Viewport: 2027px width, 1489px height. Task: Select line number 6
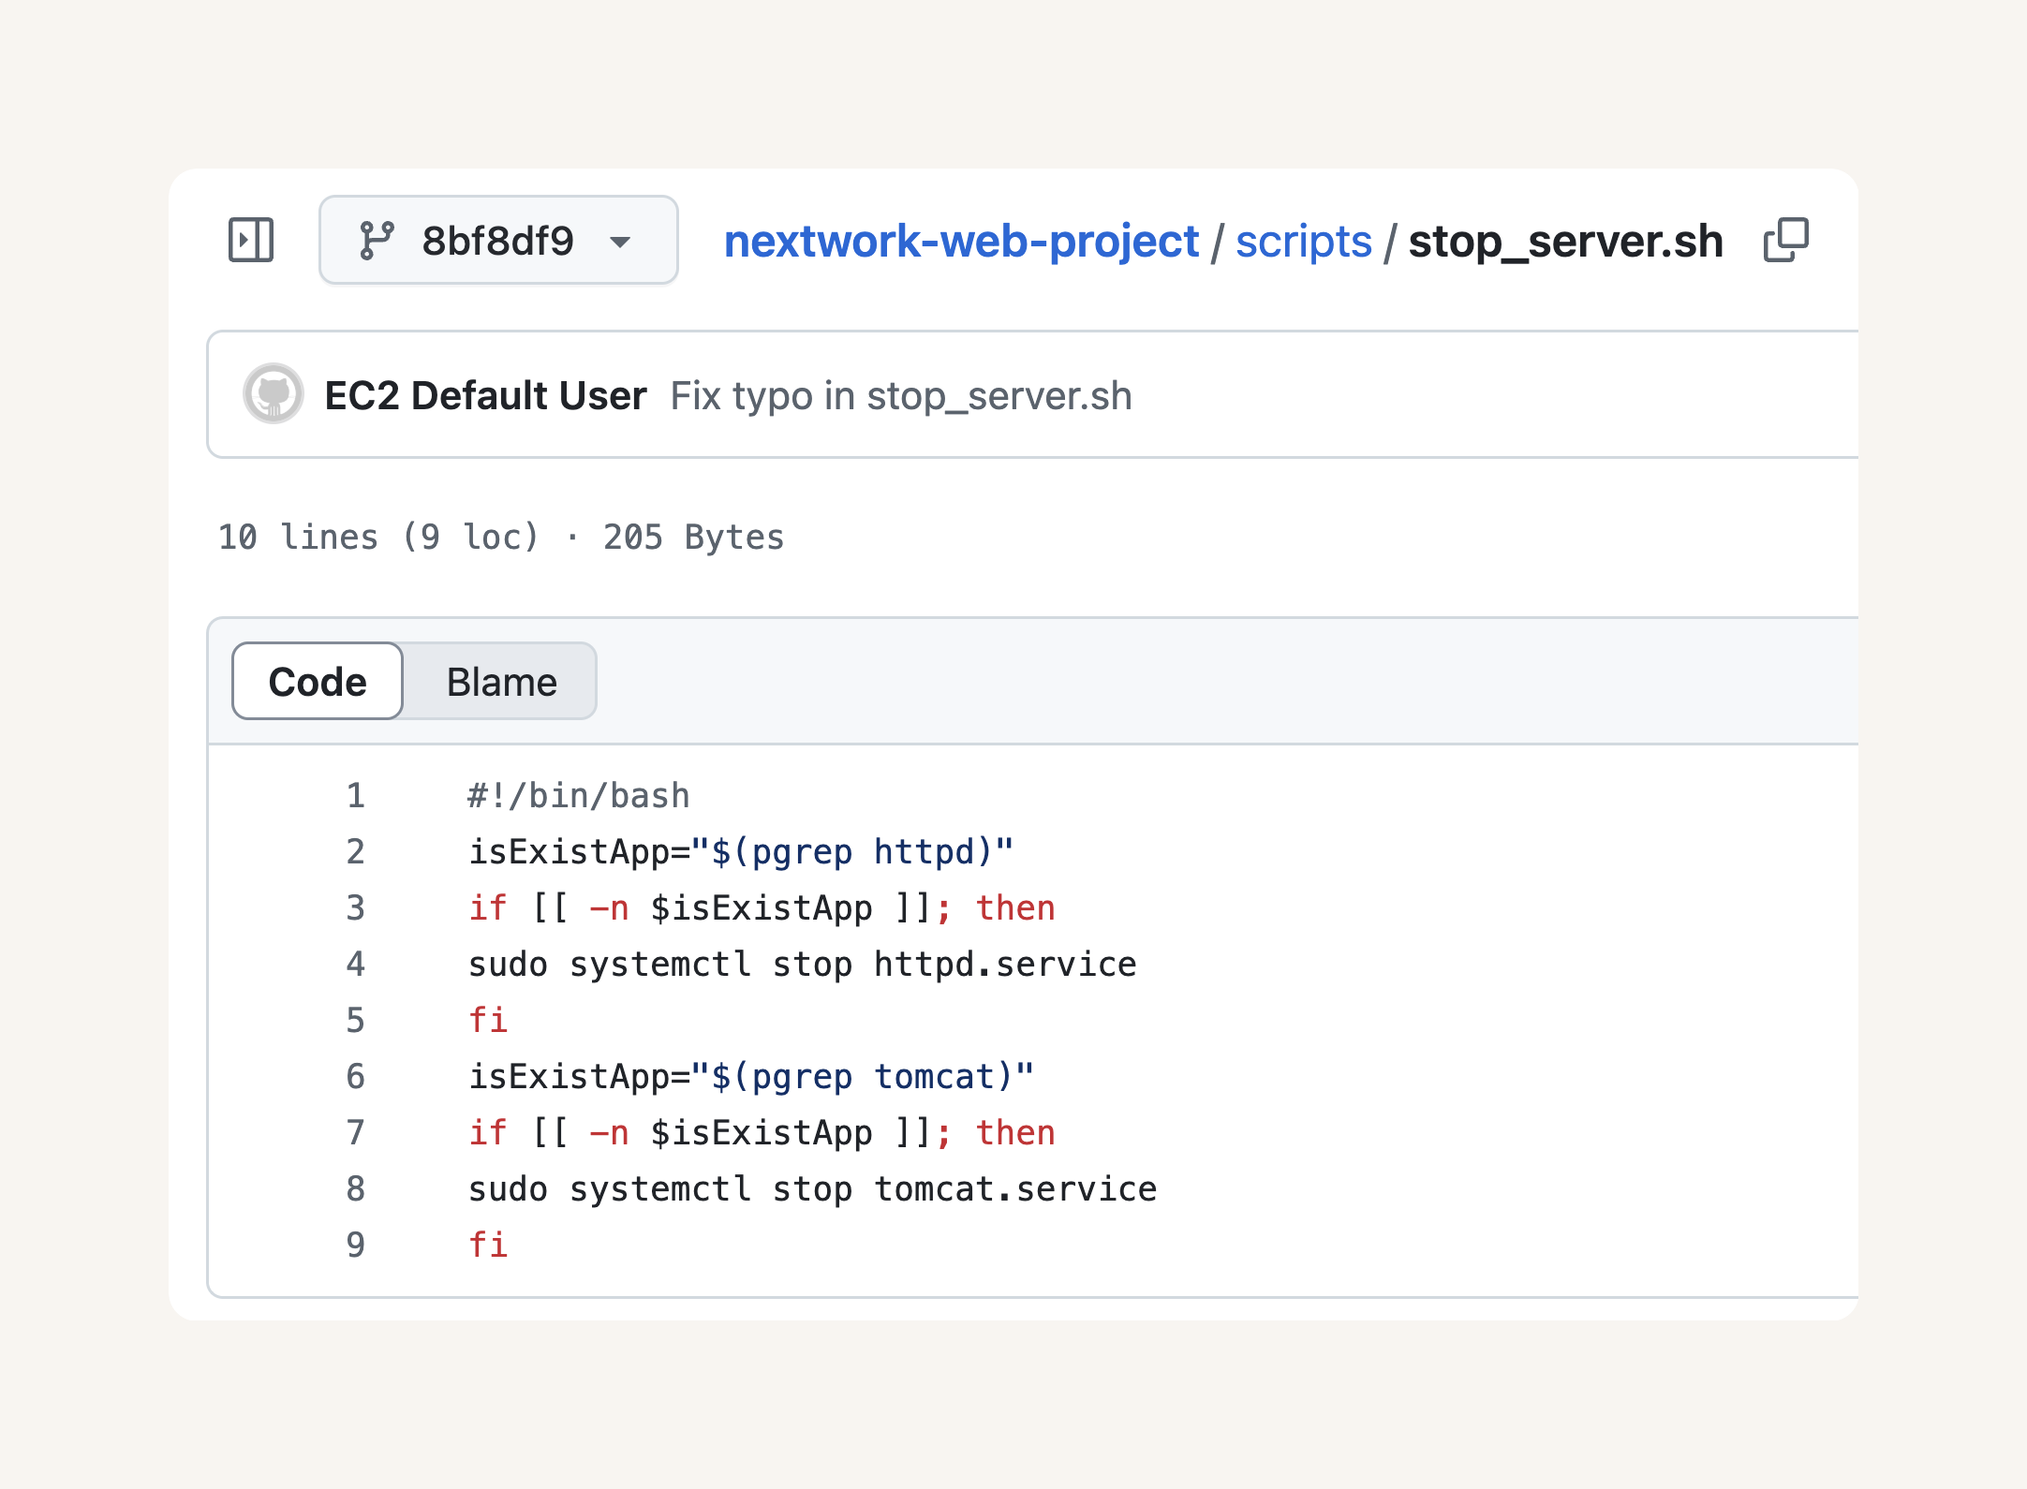[356, 1076]
